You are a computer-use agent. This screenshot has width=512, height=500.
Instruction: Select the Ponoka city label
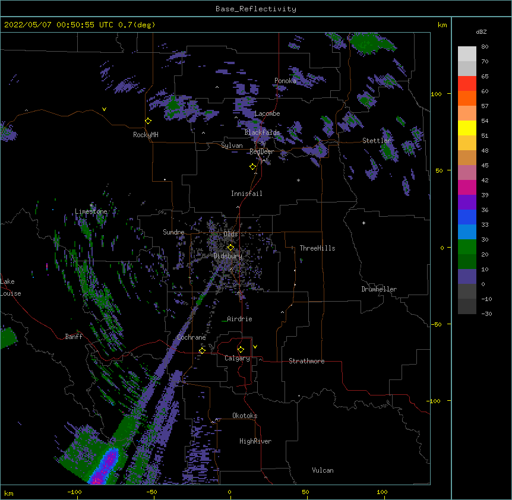click(x=285, y=81)
